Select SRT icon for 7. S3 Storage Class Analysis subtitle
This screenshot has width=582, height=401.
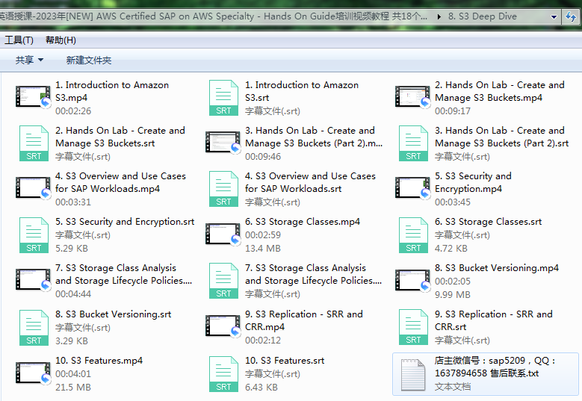(x=223, y=281)
